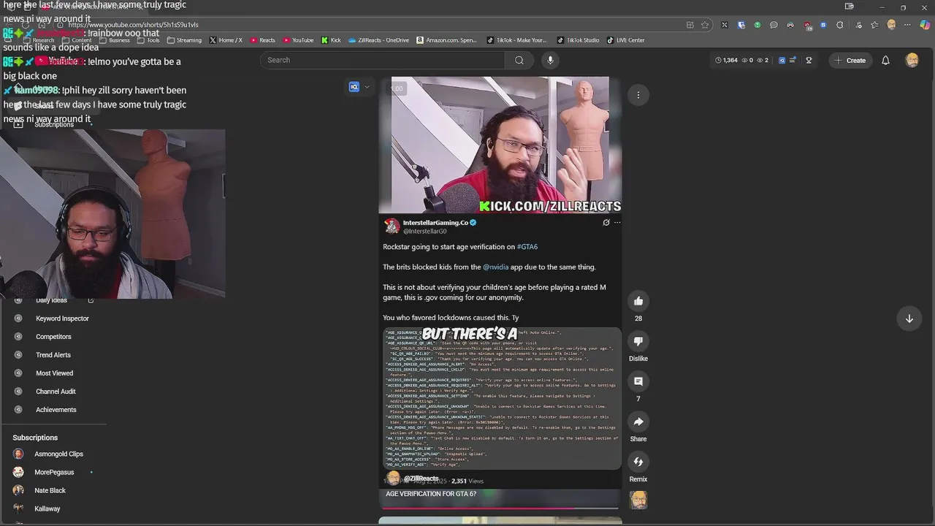Open Trend Alerts in sidebar
Viewport: 935px width, 526px height.
(x=53, y=355)
